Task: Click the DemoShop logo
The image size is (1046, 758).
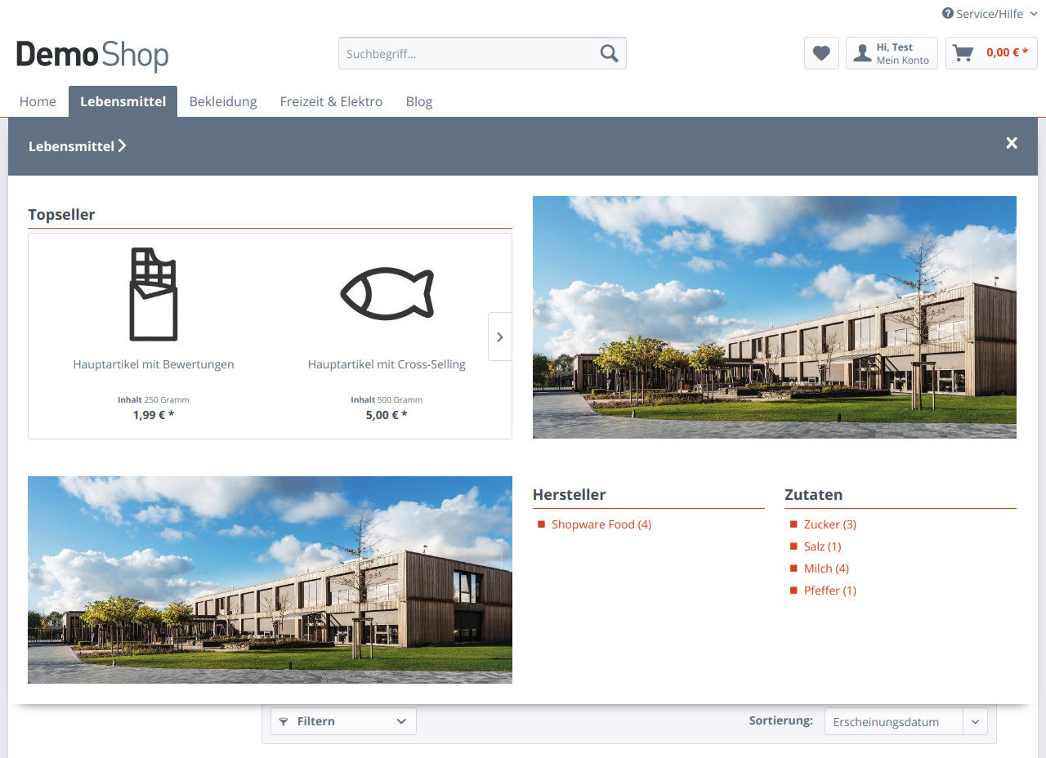Action: coord(92,55)
